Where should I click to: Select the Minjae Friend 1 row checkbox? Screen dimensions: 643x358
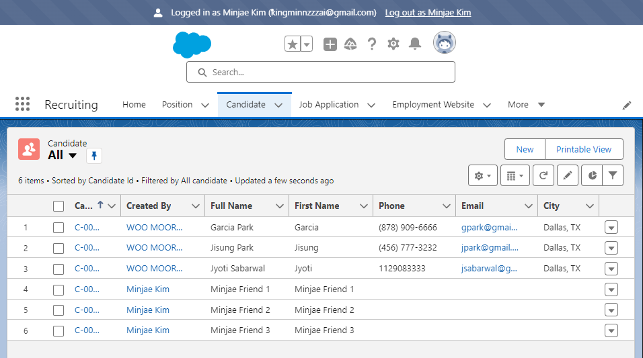point(59,290)
